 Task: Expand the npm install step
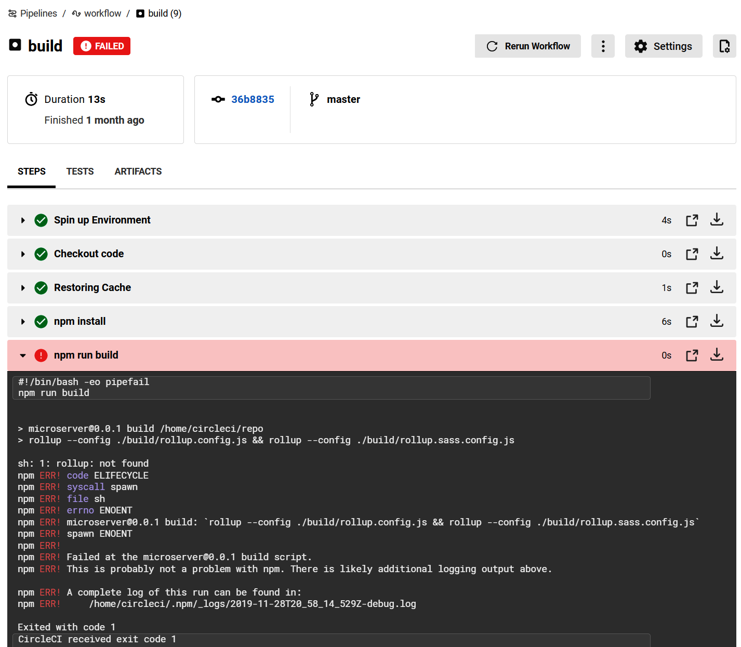point(23,322)
